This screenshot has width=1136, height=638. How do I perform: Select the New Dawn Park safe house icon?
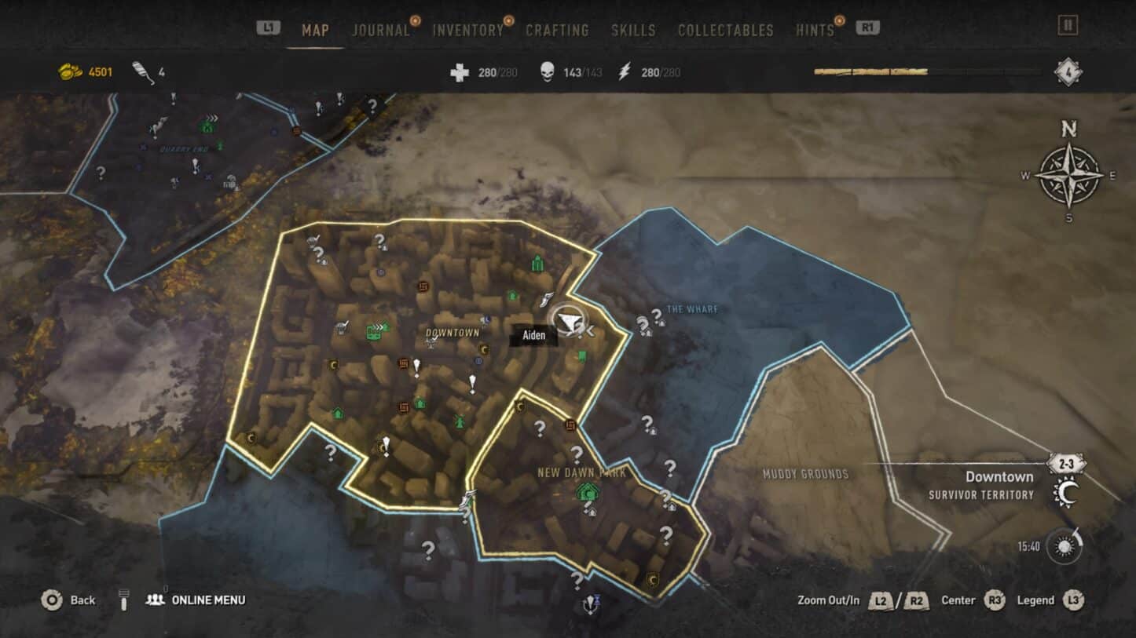tap(585, 493)
